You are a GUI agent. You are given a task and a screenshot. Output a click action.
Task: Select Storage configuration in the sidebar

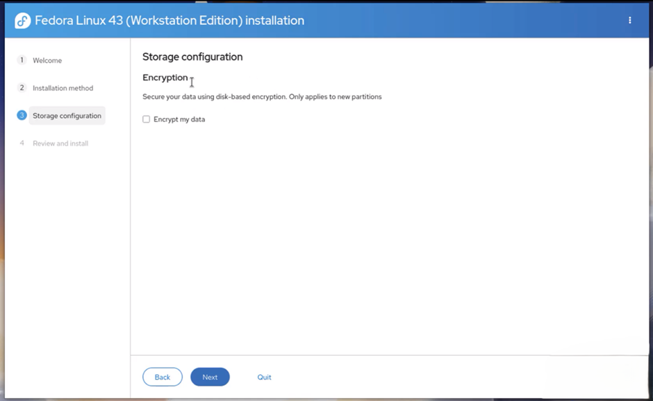(x=67, y=116)
